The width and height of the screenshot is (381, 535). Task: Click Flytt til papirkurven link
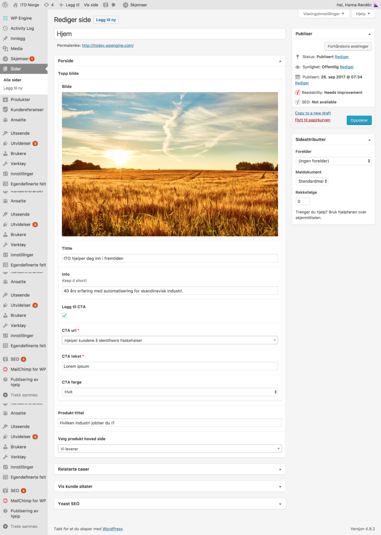[x=312, y=120]
